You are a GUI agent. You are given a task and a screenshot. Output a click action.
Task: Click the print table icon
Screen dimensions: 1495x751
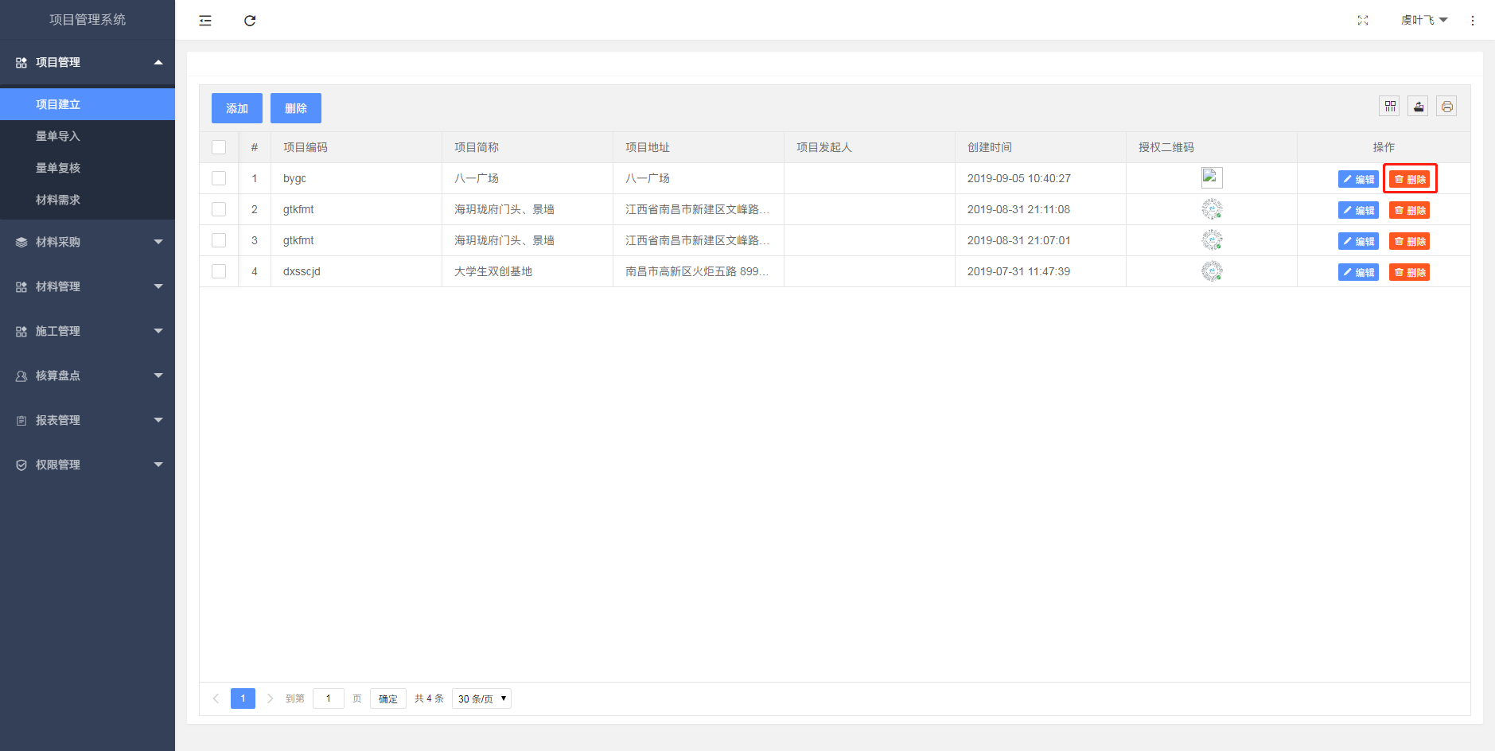coord(1446,107)
